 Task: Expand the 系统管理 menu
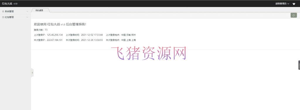pos(15,11)
